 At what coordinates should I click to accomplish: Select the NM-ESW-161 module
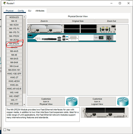[14, 70]
